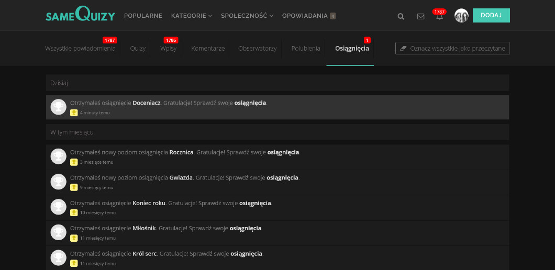This screenshot has height=270, width=555.
Task: Click the user profile avatar
Action: pos(461,16)
